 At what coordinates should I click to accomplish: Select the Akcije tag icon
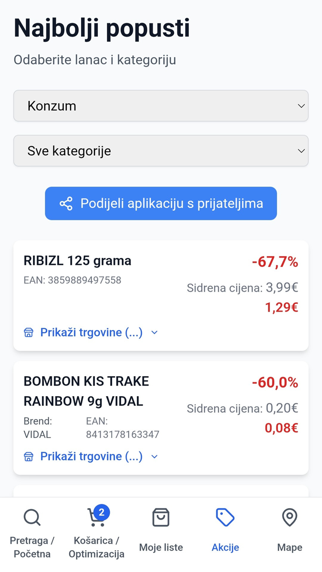225,517
